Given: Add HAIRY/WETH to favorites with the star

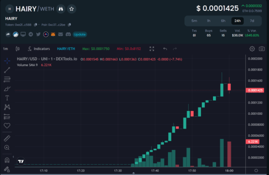Looking at the screenshot, I should [x=72, y=9].
